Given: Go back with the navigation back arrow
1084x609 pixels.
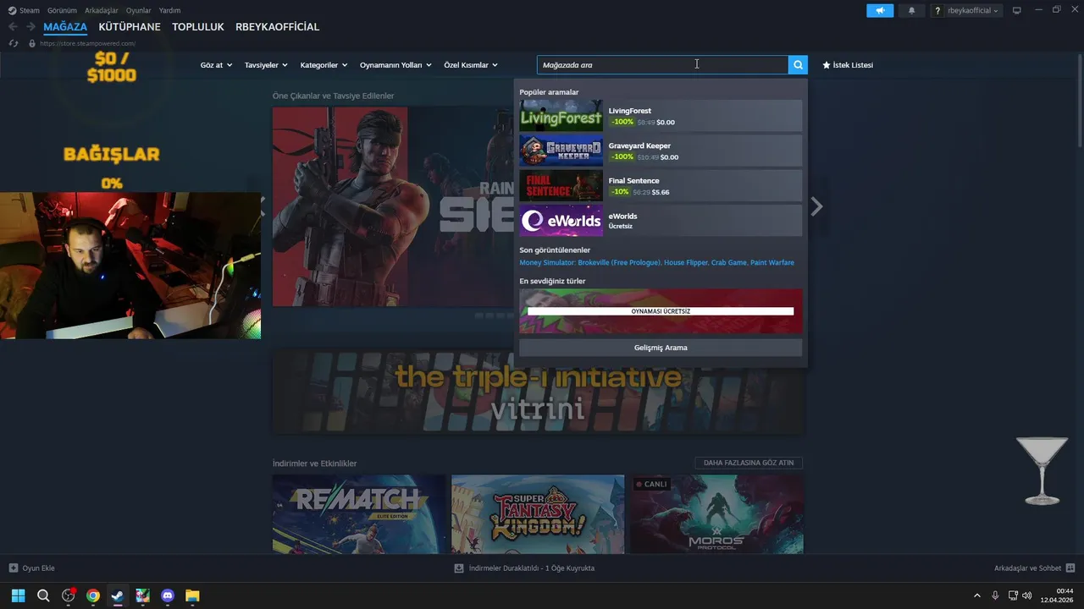Looking at the screenshot, I should pyautogui.click(x=13, y=27).
